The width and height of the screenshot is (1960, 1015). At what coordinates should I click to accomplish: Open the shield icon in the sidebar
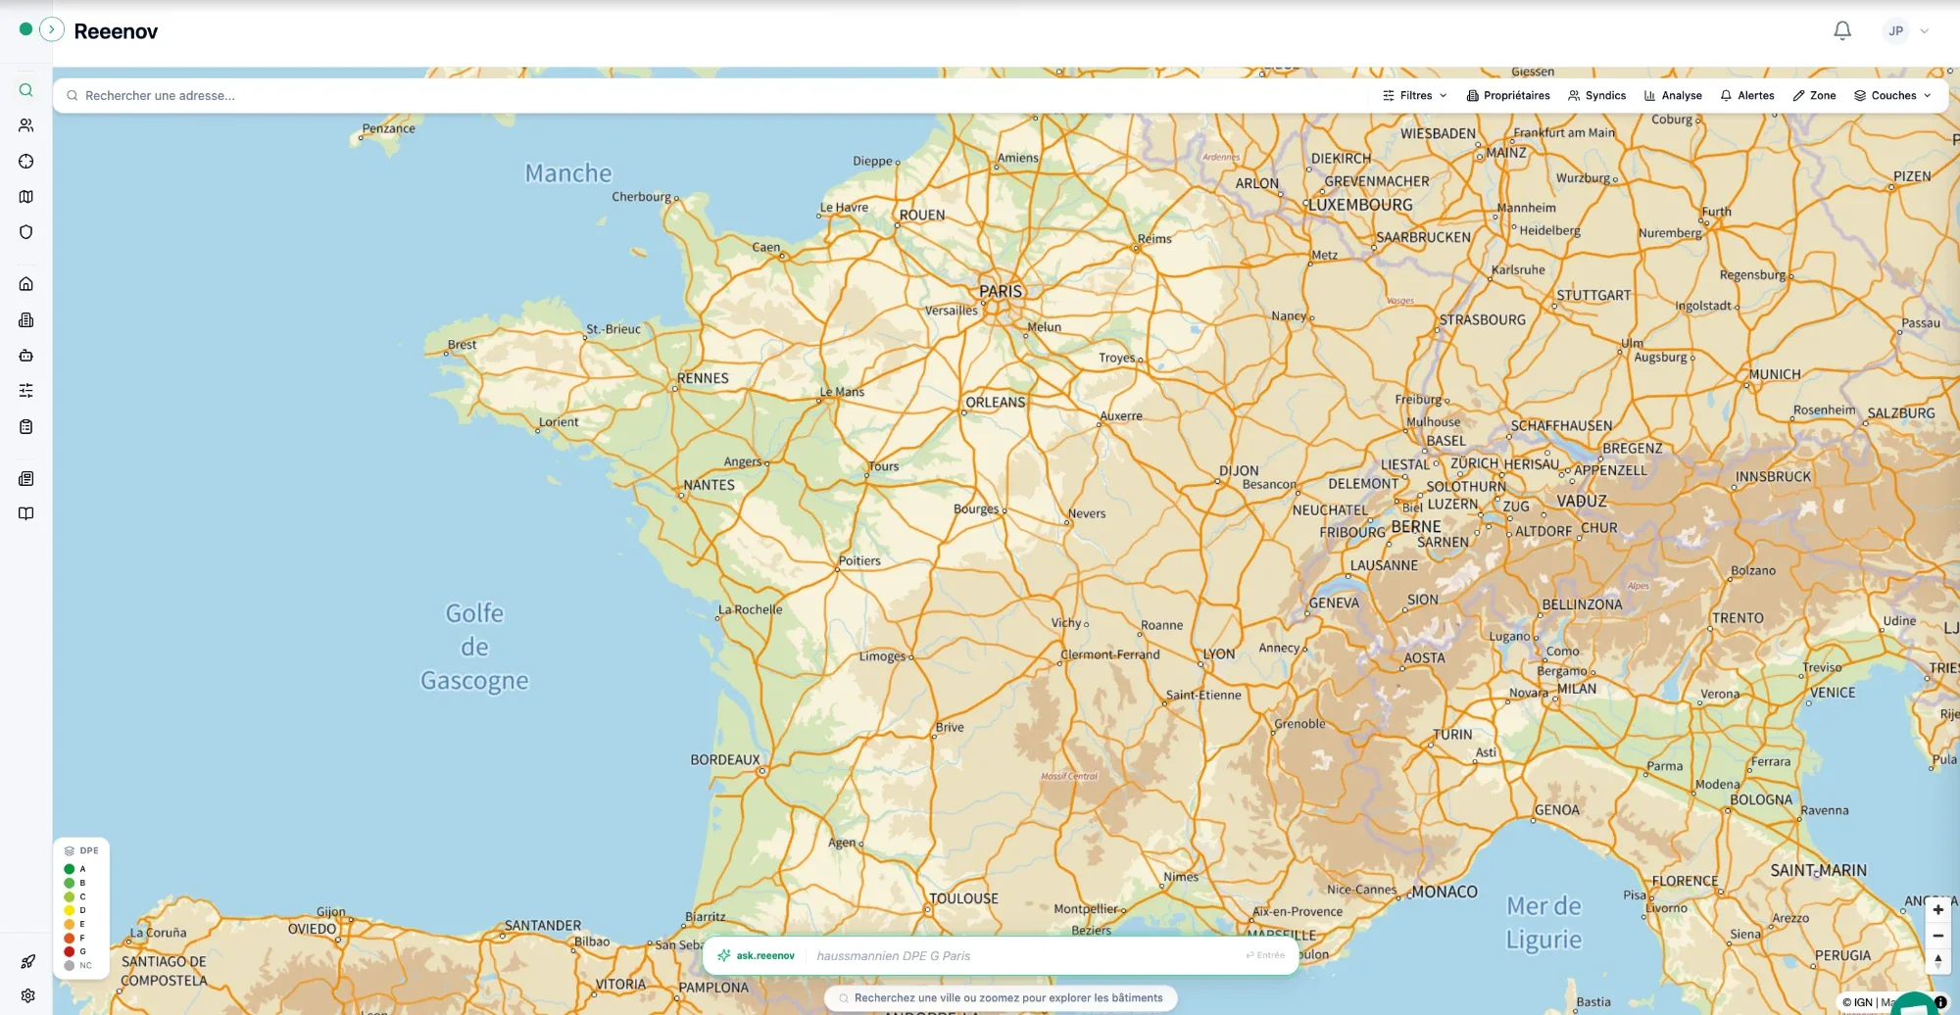(26, 232)
